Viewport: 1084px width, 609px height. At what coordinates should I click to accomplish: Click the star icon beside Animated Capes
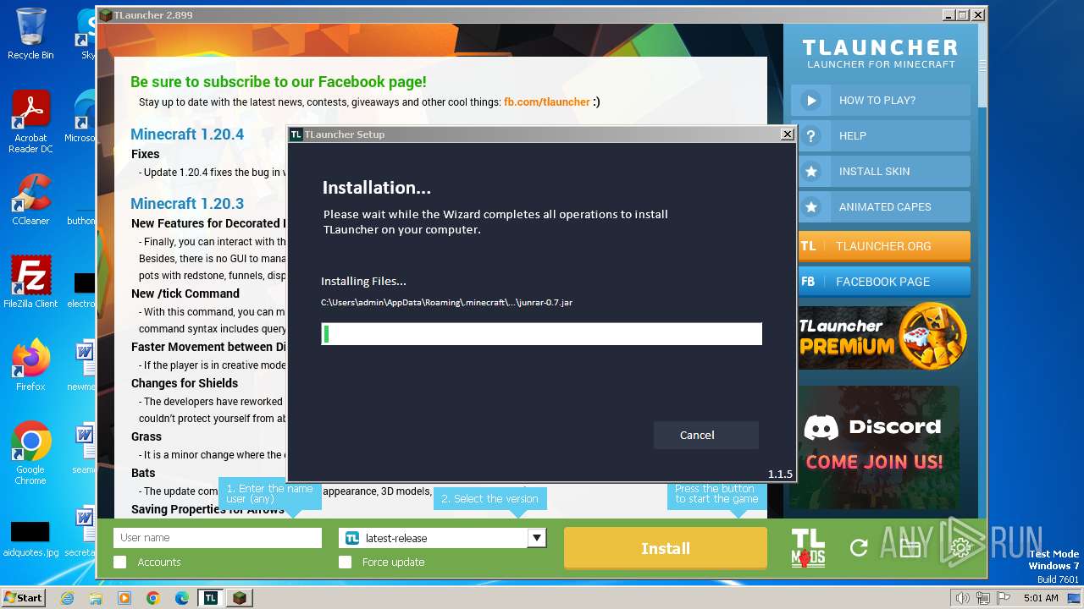pyautogui.click(x=811, y=206)
